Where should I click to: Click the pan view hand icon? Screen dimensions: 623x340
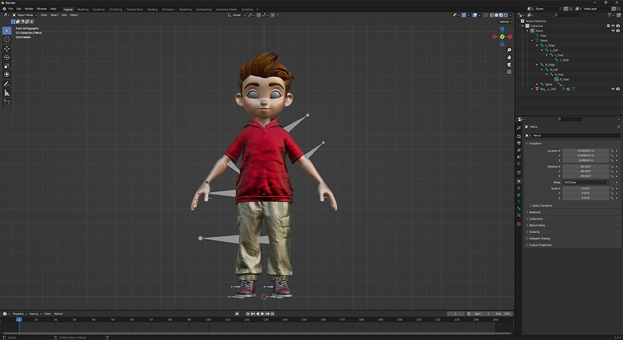(x=509, y=58)
